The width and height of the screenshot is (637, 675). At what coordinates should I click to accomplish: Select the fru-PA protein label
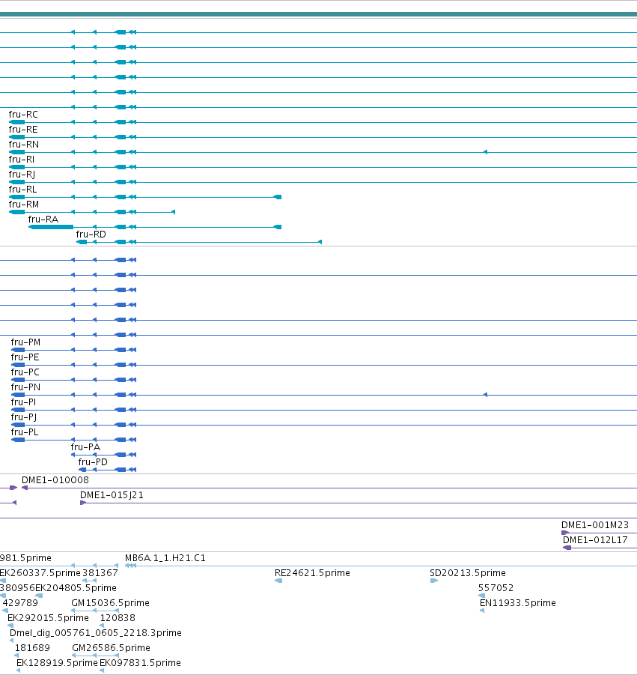[x=85, y=447]
